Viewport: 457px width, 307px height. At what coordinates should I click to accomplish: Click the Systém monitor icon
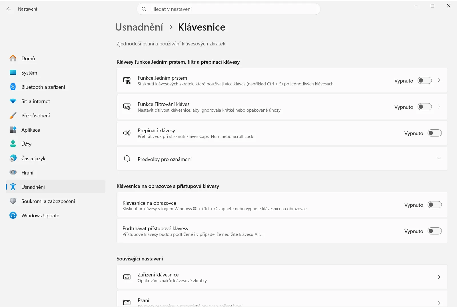coord(13,73)
